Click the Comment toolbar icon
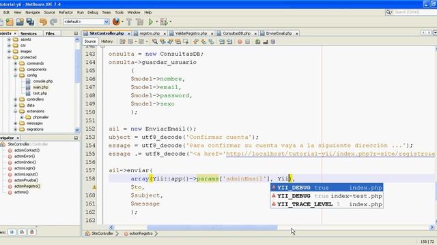This screenshot has height=245, width=437. click(258, 42)
